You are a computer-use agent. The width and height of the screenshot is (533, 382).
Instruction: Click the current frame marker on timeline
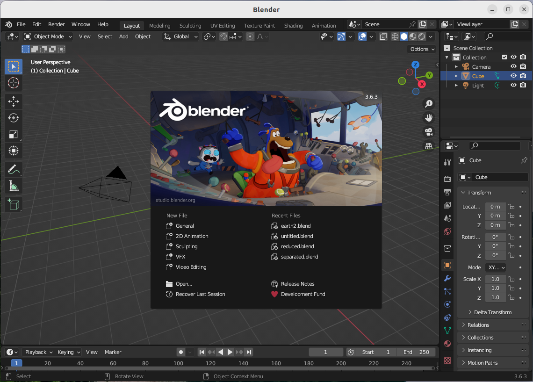[16, 363]
